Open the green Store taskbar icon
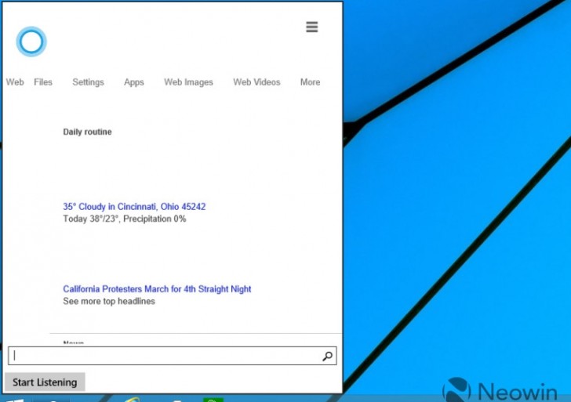Image resolution: width=571 pixels, height=402 pixels. pyautogui.click(x=213, y=400)
